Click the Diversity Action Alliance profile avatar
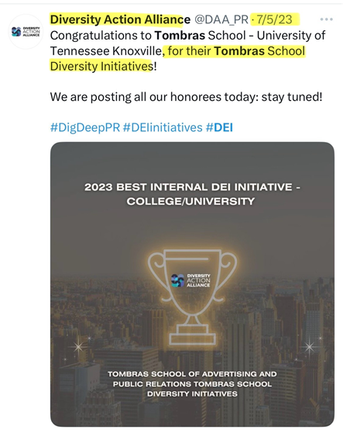The width and height of the screenshot is (343, 430). [x=26, y=32]
